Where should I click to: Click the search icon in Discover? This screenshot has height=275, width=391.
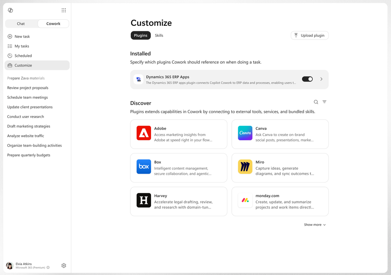(x=316, y=102)
